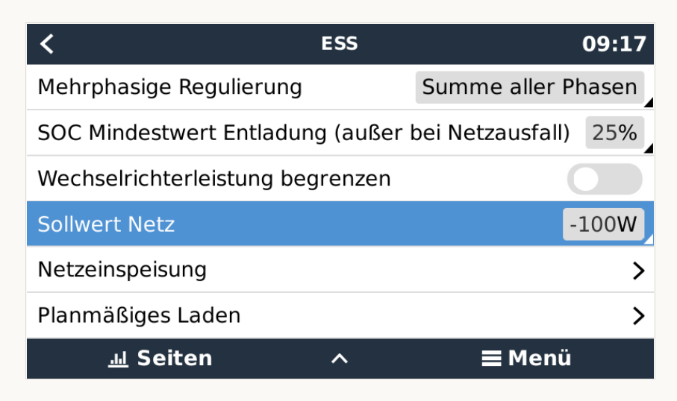The width and height of the screenshot is (677, 401).
Task: Select the SOC Mindestwert Entladung row label
Action: pos(304,133)
